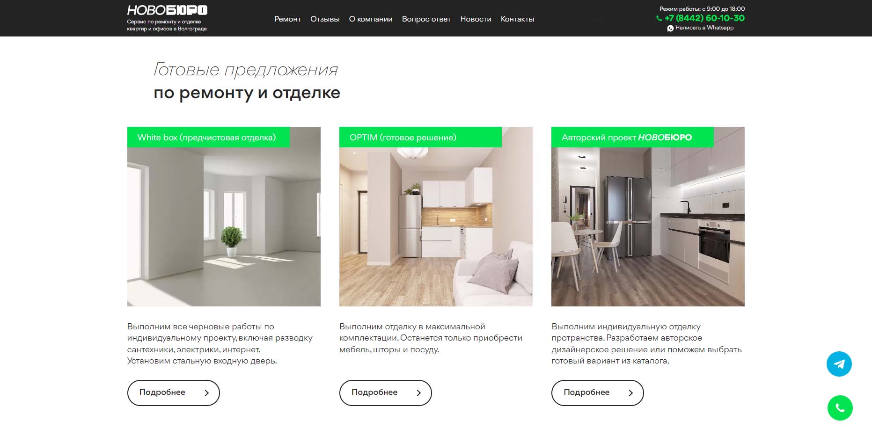Image resolution: width=872 pixels, height=436 pixels.
Task: Open the Ремонт menu item
Action: coord(287,19)
